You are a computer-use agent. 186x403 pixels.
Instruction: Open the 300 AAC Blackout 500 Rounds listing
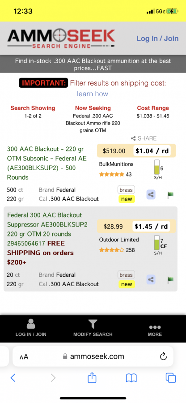click(x=47, y=163)
